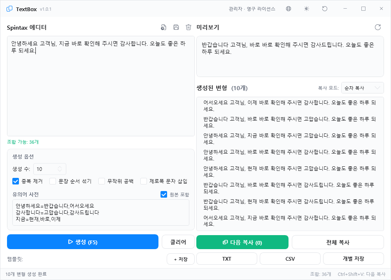The height and width of the screenshot is (280, 391).
Task: Click the 생성 수 number field
Action: [50, 169]
